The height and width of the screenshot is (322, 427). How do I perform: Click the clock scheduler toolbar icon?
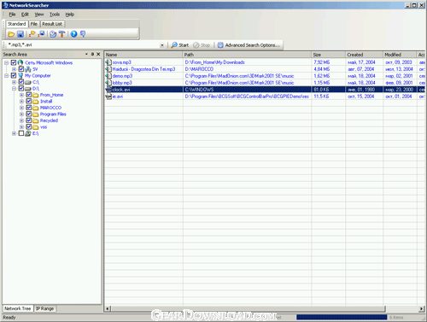(53, 34)
